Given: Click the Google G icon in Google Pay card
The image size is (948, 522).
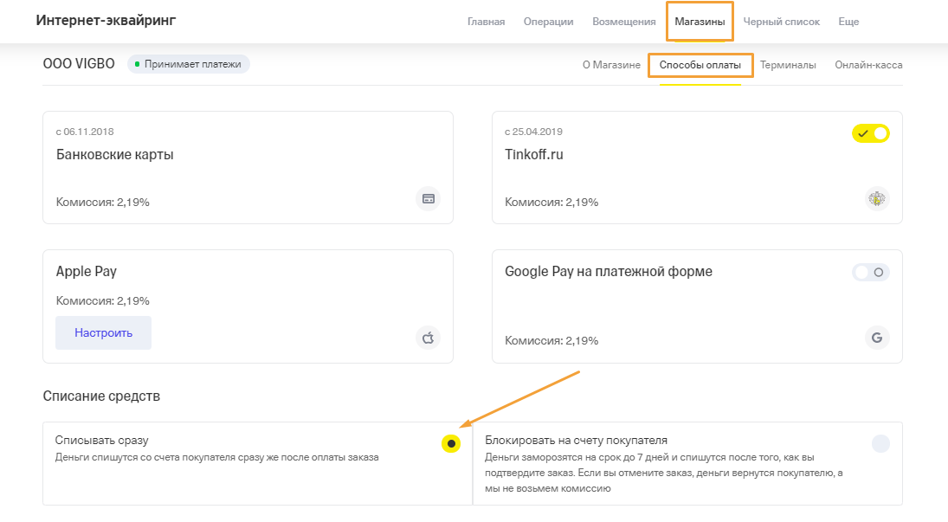Looking at the screenshot, I should click(x=877, y=338).
